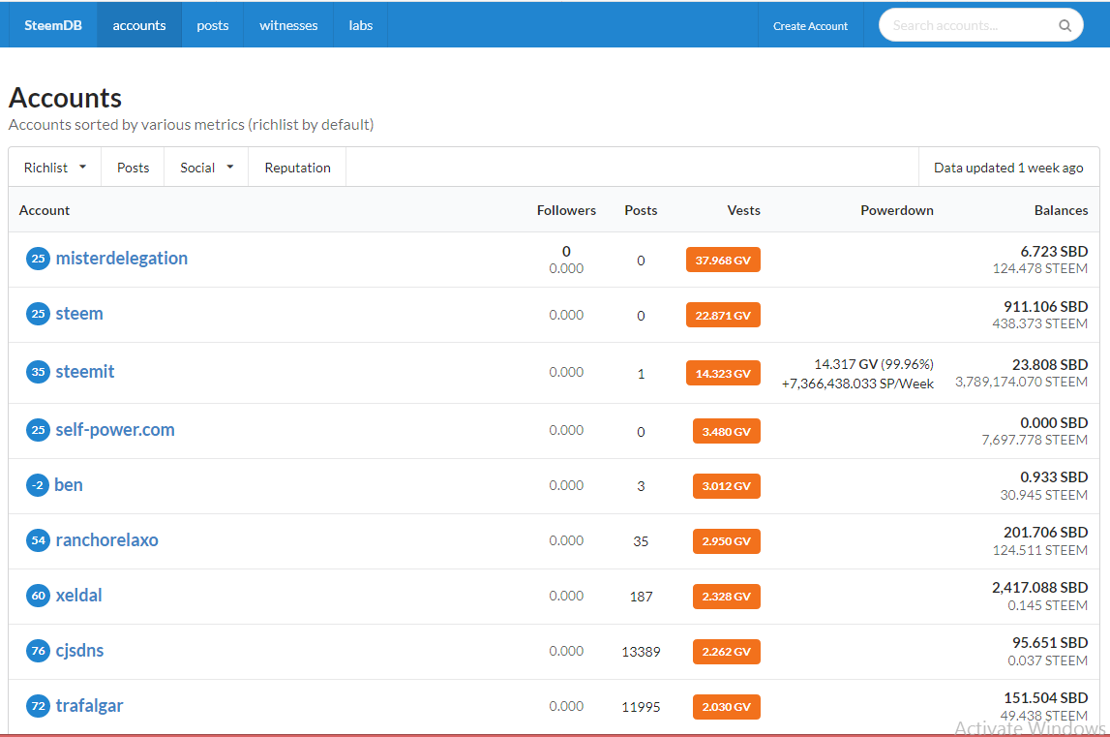The width and height of the screenshot is (1110, 737).
Task: Open the trafalgar account page
Action: (89, 707)
